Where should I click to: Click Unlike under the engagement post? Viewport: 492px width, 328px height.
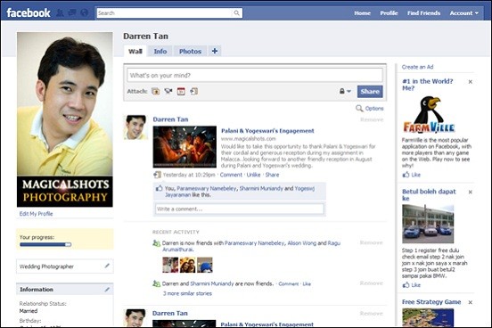pyautogui.click(x=253, y=175)
